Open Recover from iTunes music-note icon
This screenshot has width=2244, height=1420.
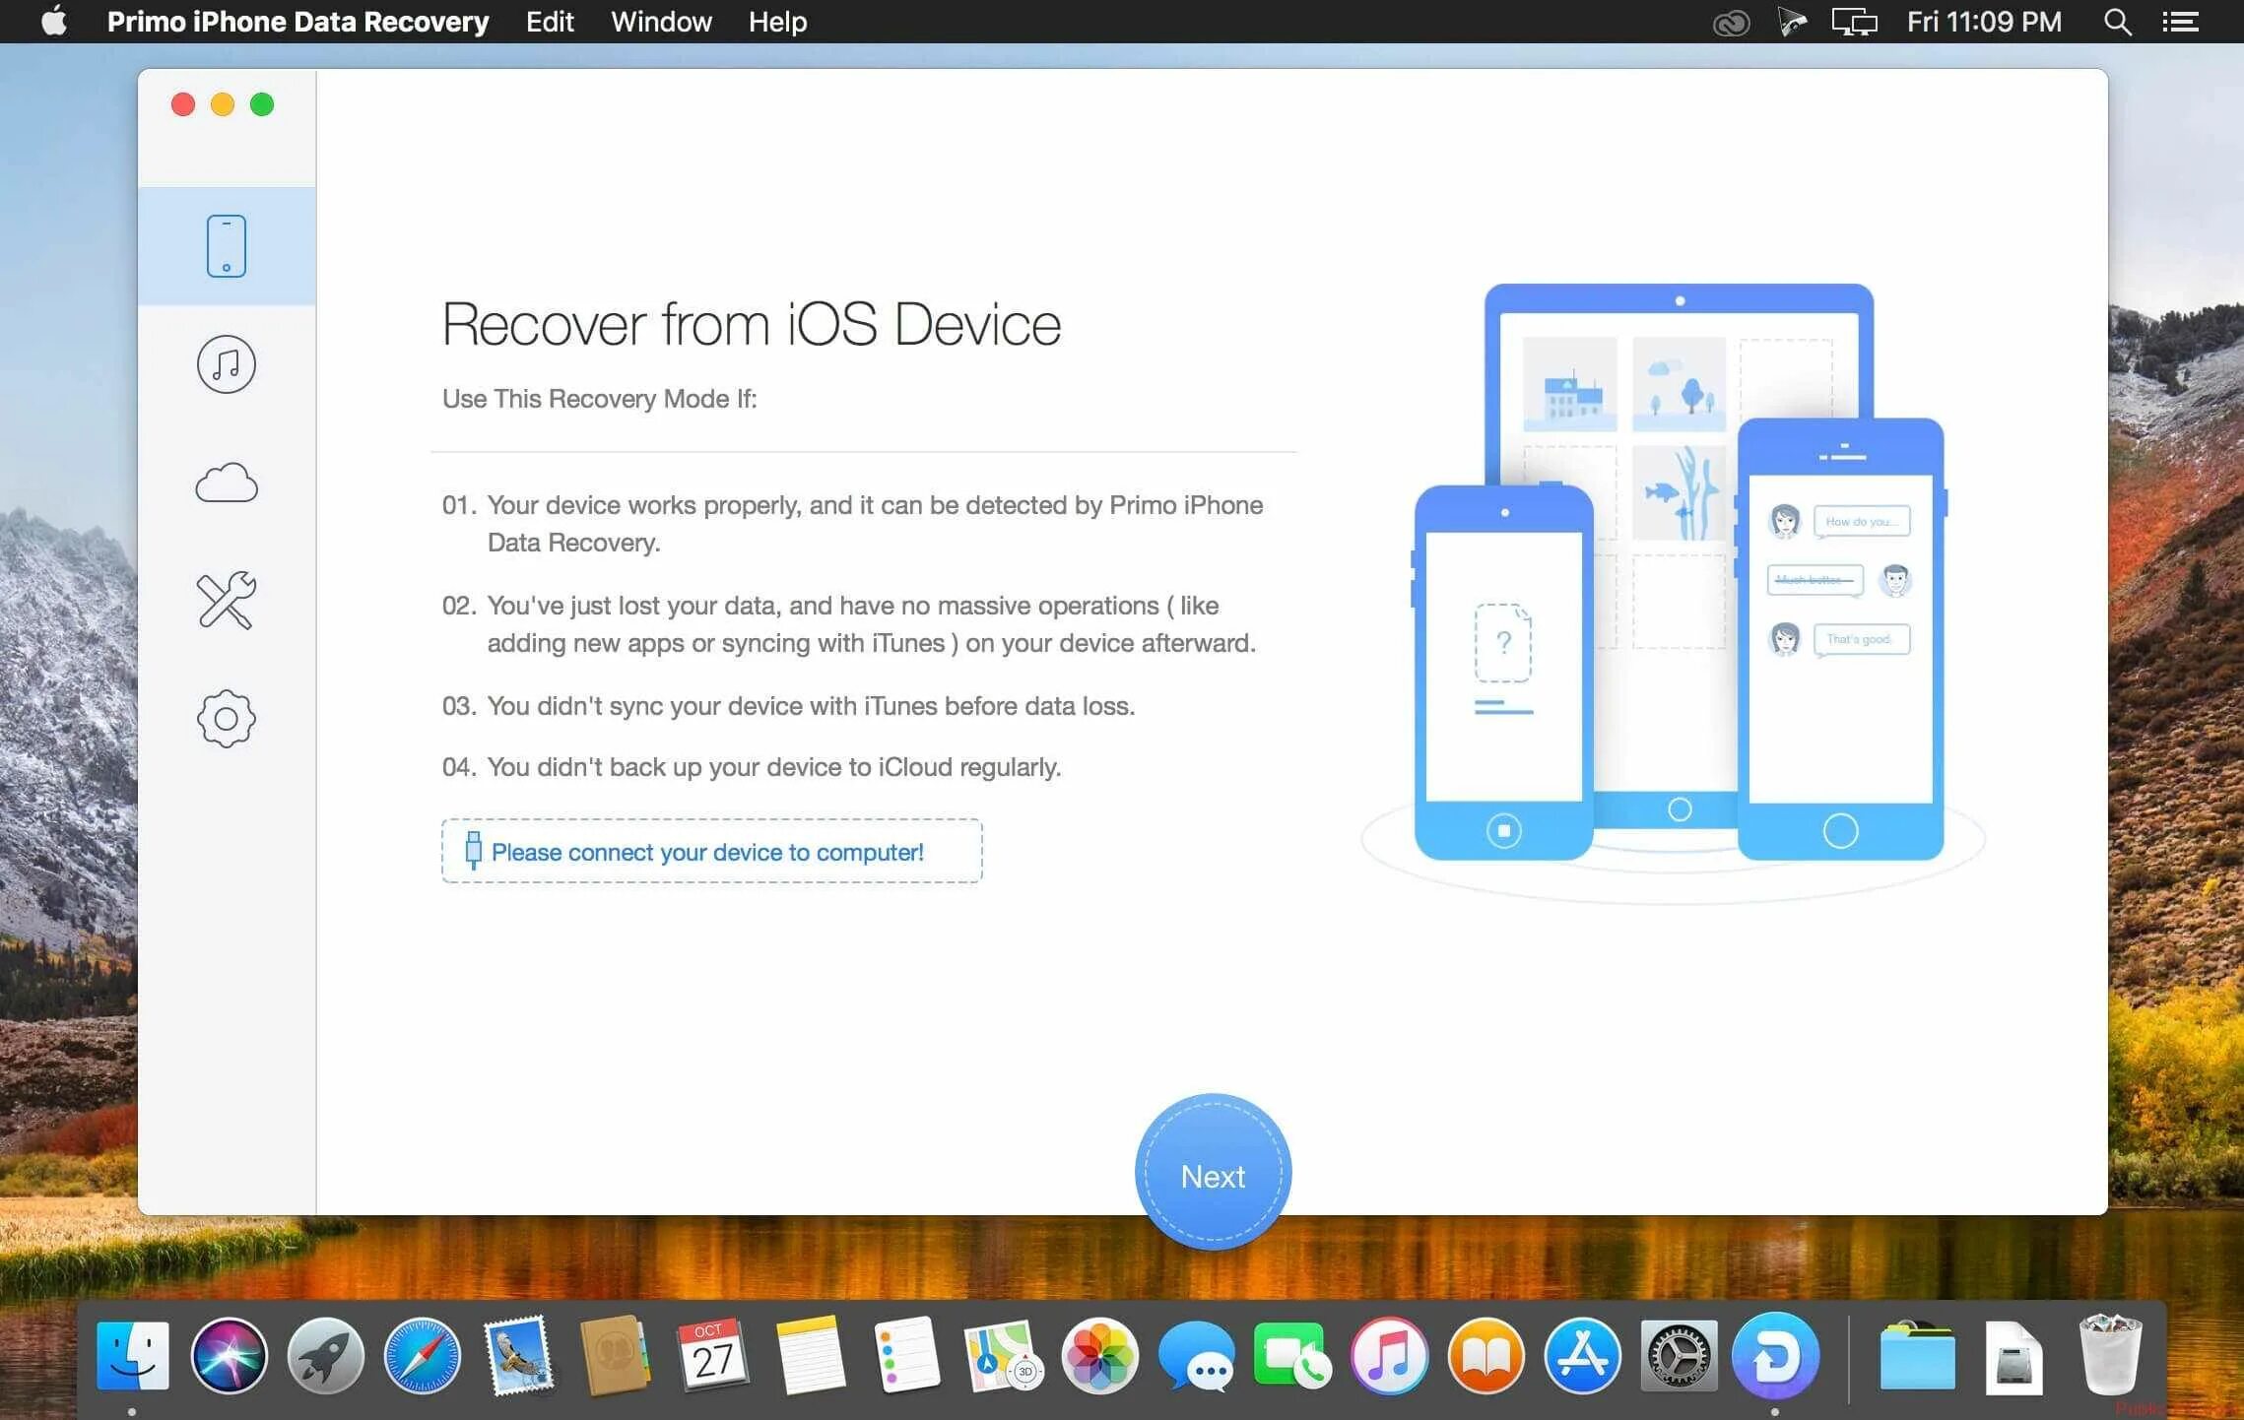pyautogui.click(x=227, y=364)
